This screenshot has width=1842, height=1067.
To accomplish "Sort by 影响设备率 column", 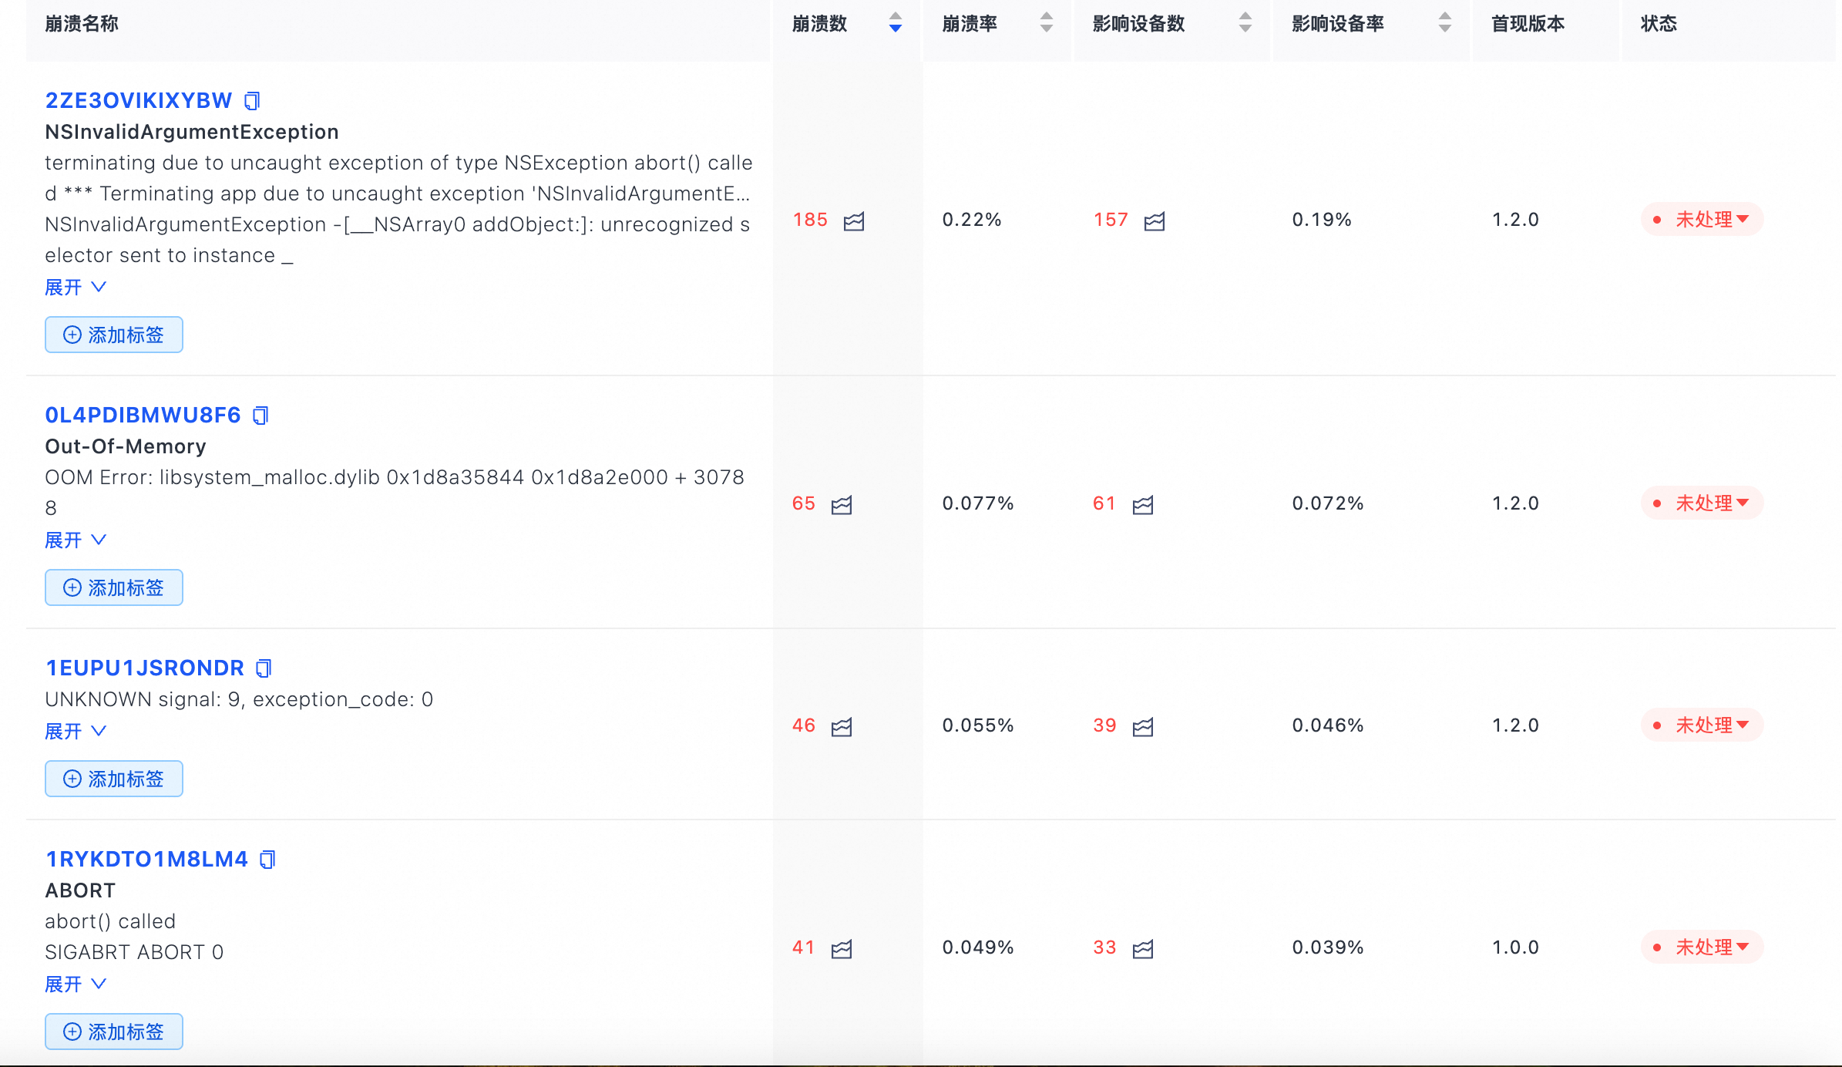I will [x=1445, y=23].
